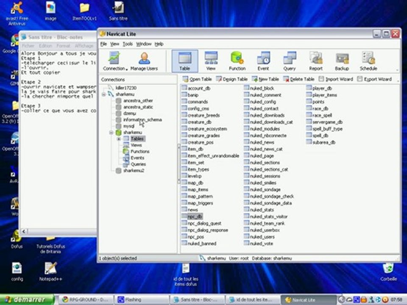
Task: Switch to the View objects icon
Action: tap(211, 61)
